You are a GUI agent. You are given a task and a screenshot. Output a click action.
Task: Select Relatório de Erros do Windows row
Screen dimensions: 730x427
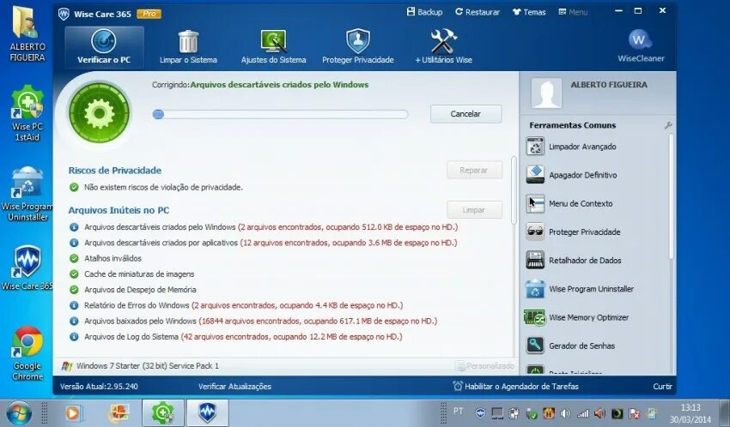tap(236, 305)
